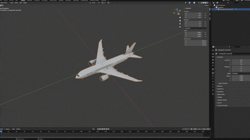The width and height of the screenshot is (250, 140).
Task: Expand the Delta Transform panel
Action: coord(223,83)
